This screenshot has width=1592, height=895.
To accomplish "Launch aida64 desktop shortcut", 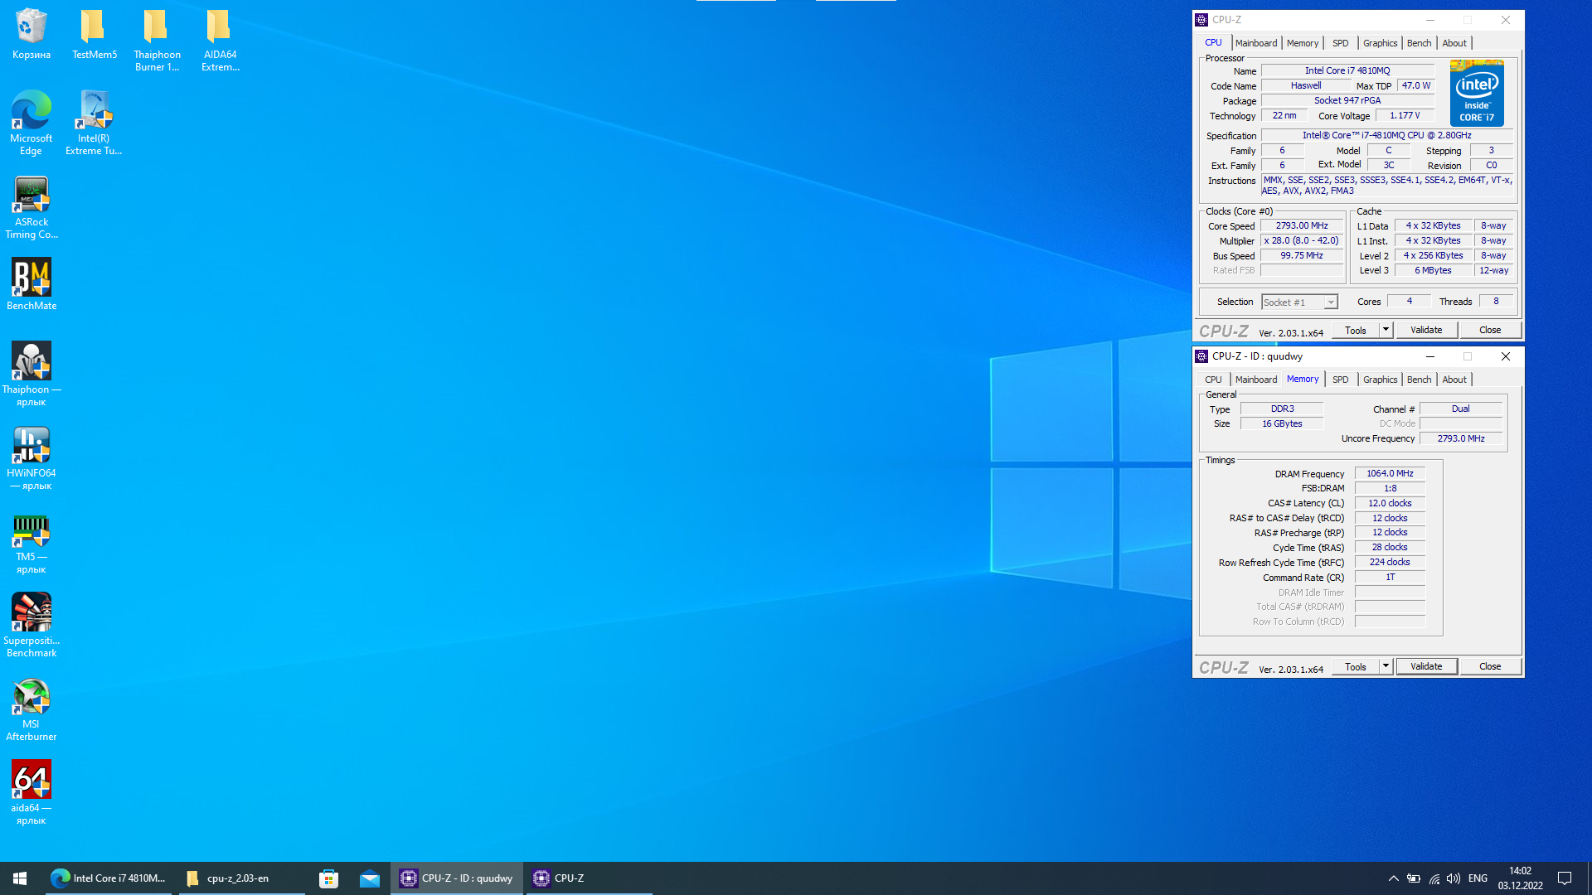I will [x=32, y=792].
